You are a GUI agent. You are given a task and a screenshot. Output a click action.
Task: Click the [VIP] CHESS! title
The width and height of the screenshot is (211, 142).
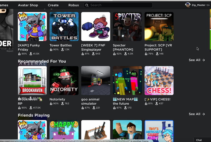(157, 99)
